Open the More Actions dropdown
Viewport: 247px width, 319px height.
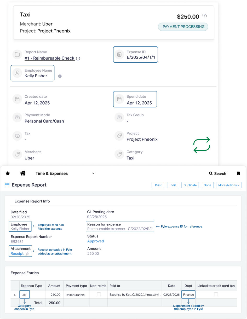tap(229, 185)
